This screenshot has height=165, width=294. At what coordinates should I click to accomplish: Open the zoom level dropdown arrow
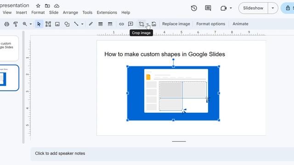pyautogui.click(x=31, y=24)
